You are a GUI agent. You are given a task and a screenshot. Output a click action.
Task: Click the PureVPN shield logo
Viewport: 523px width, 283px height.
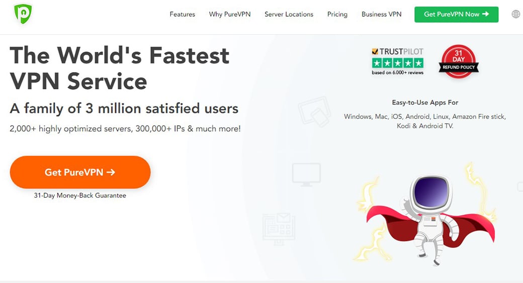[23, 15]
